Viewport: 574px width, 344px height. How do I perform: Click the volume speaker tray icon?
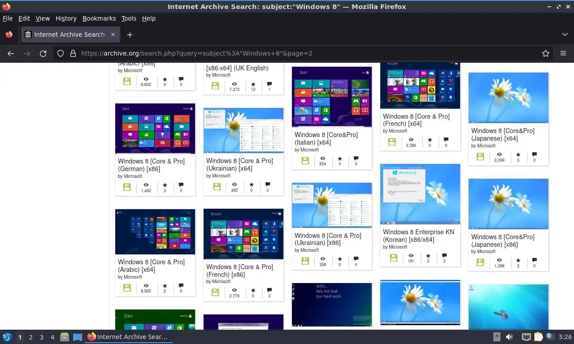pyautogui.click(x=509, y=337)
